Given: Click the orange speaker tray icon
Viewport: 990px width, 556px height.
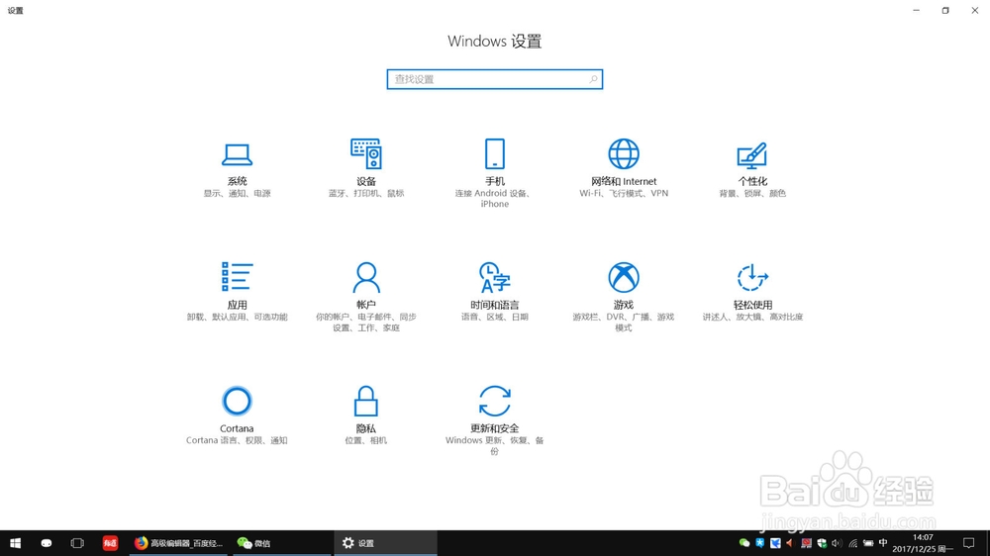Looking at the screenshot, I should tap(790, 543).
